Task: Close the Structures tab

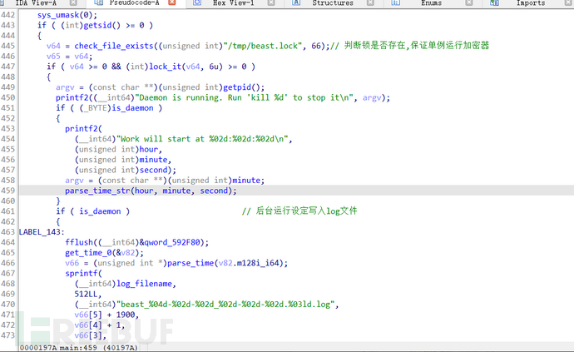Action: (x=370, y=3)
